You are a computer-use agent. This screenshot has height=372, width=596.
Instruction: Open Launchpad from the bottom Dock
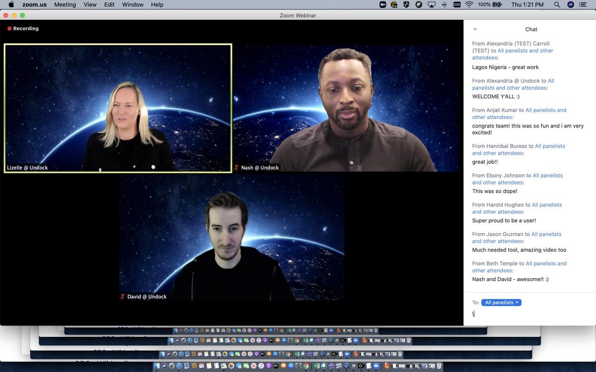(x=171, y=366)
